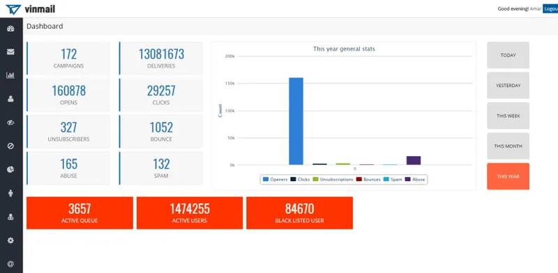The image size is (558, 273).
Task: Select the THIS YEAR period button
Action: pyautogui.click(x=508, y=176)
